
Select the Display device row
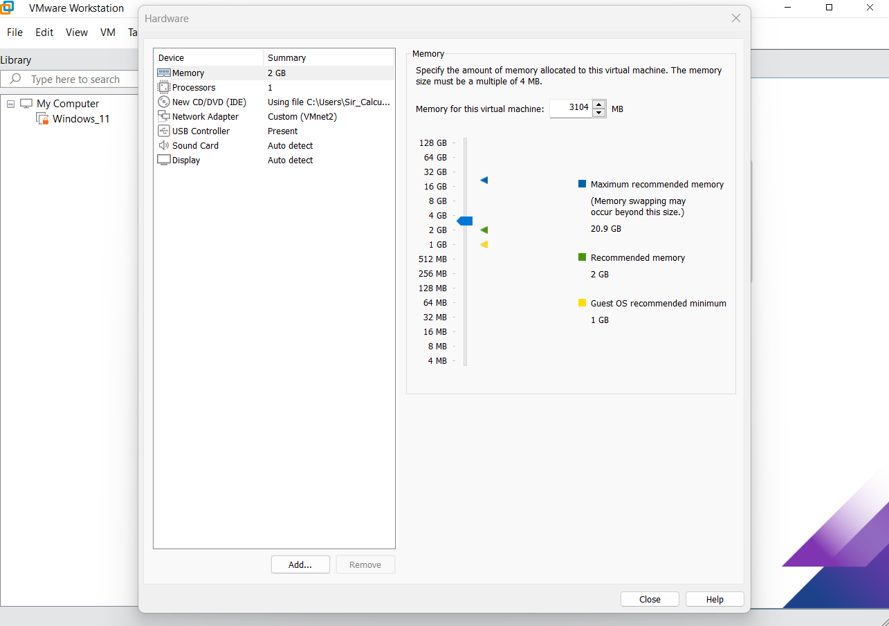coord(274,160)
